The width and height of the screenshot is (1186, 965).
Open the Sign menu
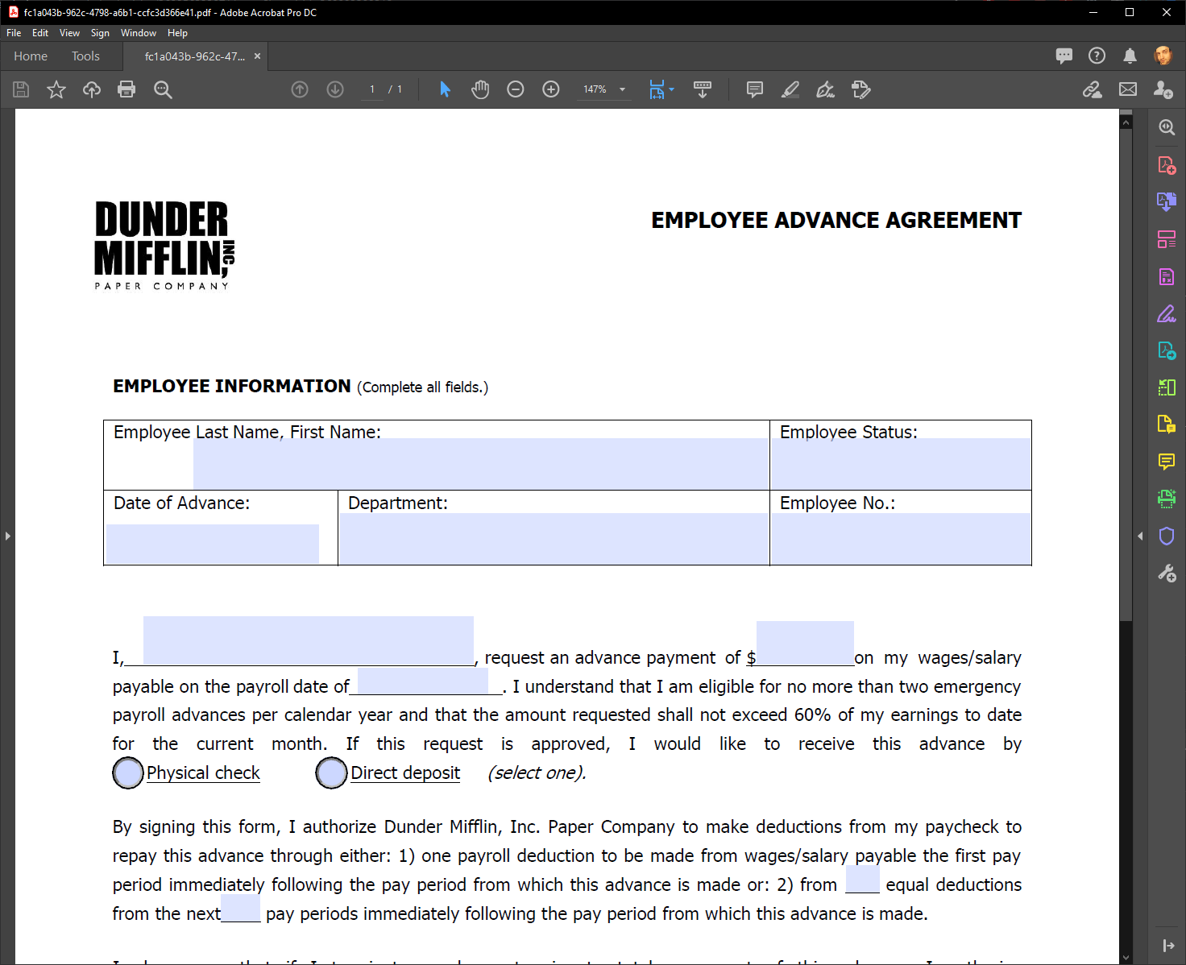pyautogui.click(x=100, y=33)
